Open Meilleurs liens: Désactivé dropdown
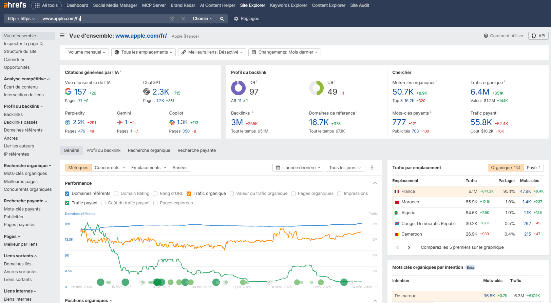 point(212,52)
